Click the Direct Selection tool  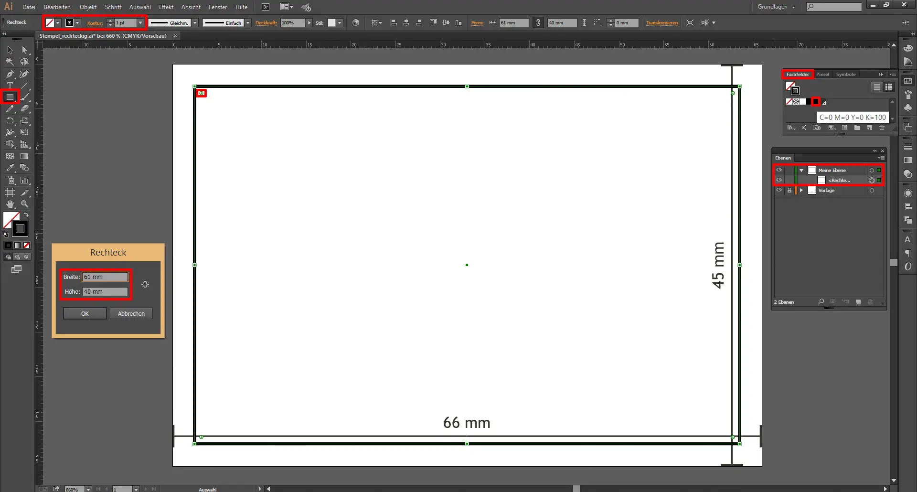click(x=24, y=50)
